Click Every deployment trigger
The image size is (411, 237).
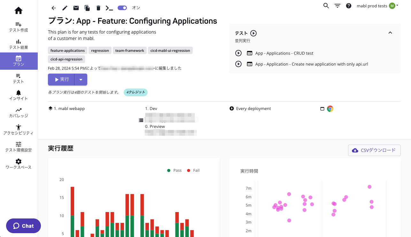pyautogui.click(x=250, y=109)
